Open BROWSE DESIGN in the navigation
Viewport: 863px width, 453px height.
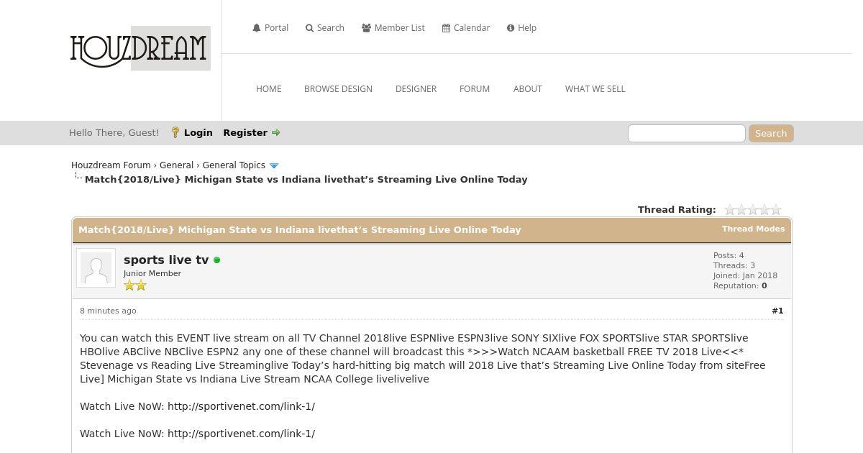click(x=338, y=89)
